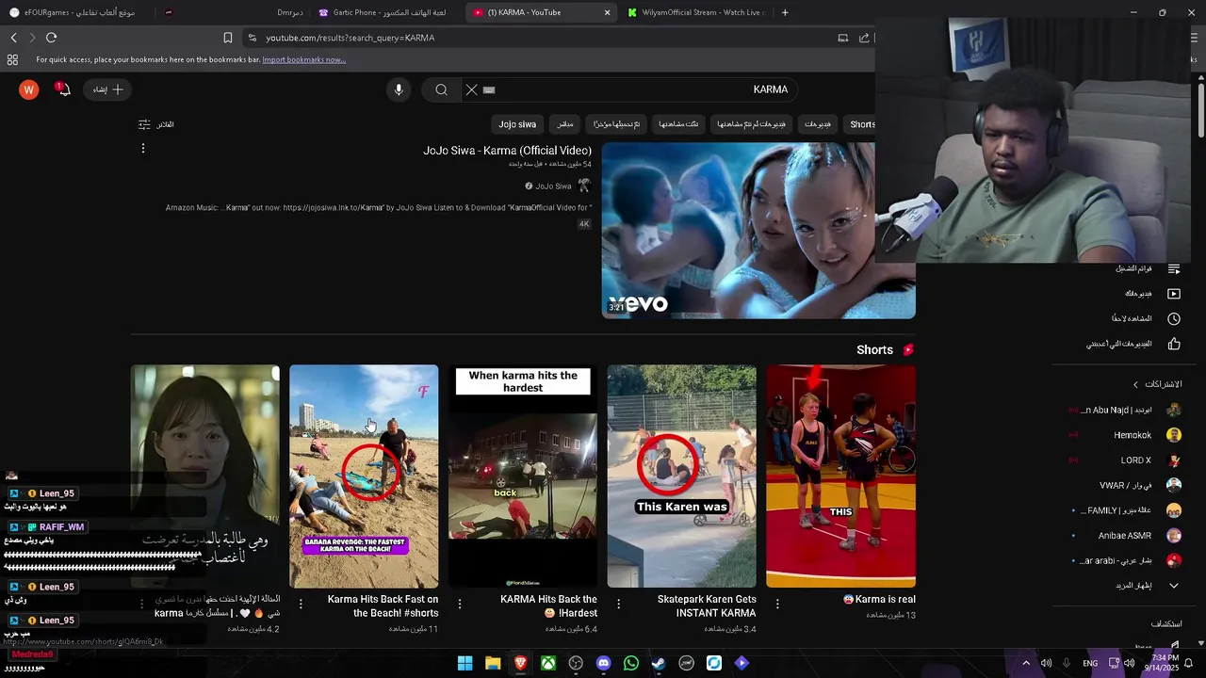Open Steam from the taskbar
The image size is (1206, 678).
tap(659, 663)
